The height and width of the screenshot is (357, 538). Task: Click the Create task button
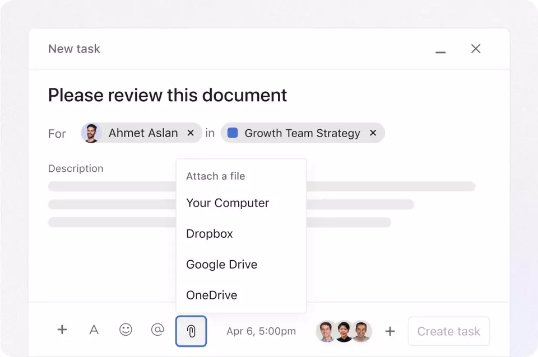point(449,331)
